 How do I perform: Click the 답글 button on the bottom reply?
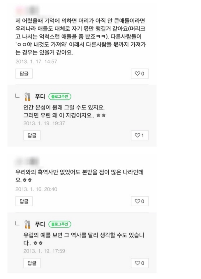click(32, 262)
